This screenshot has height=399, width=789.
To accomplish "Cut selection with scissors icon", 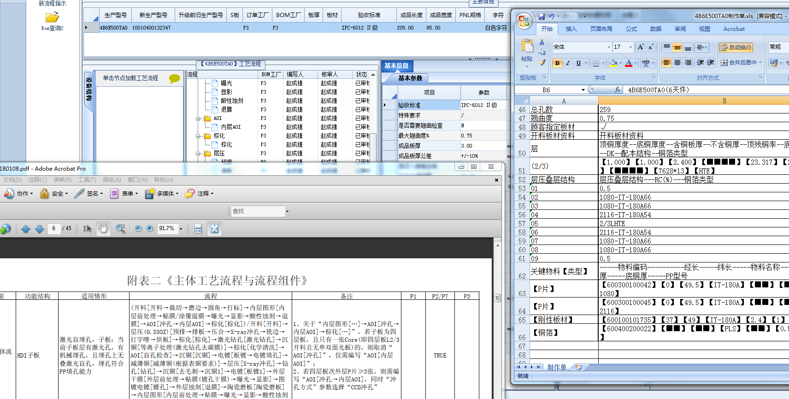I will 542,42.
